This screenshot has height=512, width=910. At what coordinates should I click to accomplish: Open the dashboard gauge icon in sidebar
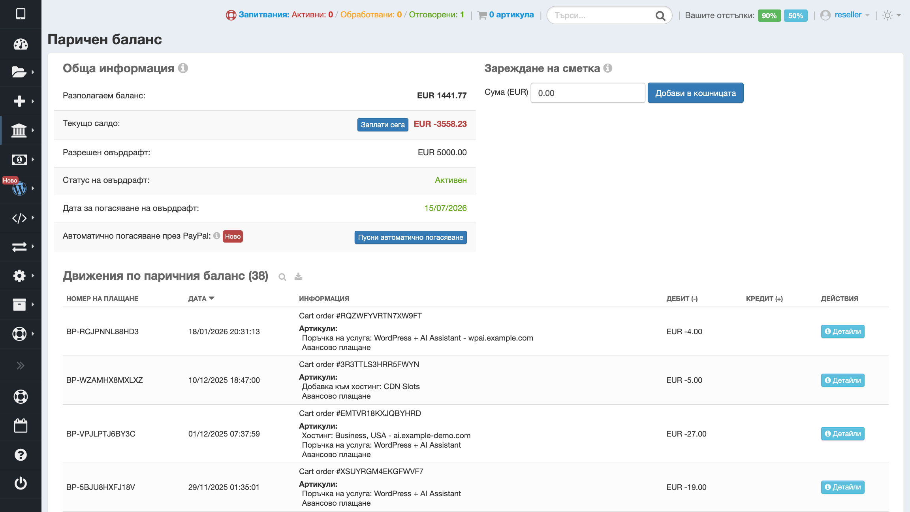point(21,44)
